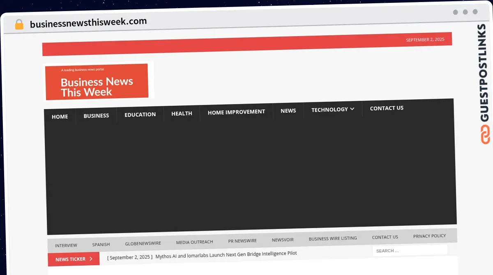Click the businessnewsthisweek.com address text
Viewport: 493px width, 275px height.
(x=88, y=23)
